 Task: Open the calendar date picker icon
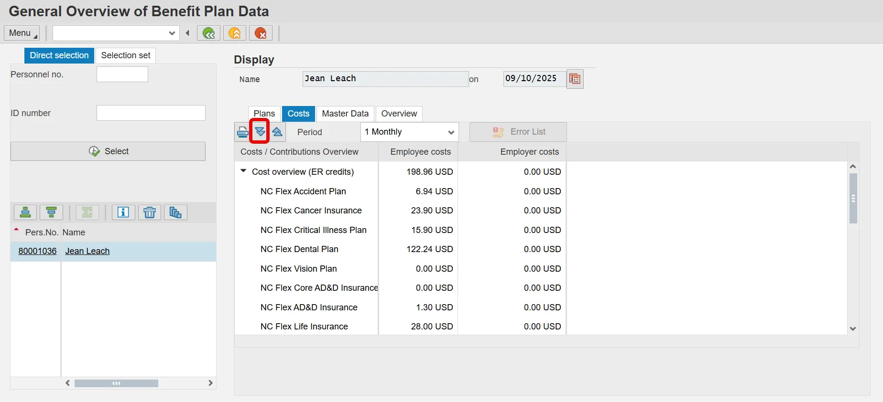pyautogui.click(x=575, y=79)
